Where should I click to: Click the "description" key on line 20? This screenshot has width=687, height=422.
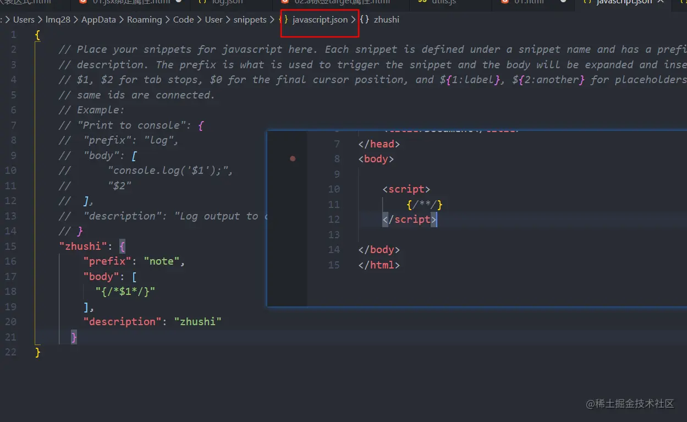pyautogui.click(x=123, y=321)
